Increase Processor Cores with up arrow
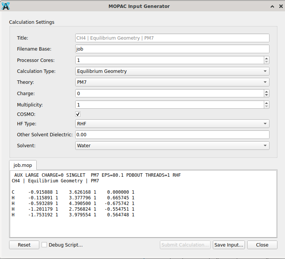285x259 pixels. pyautogui.click(x=266, y=59)
